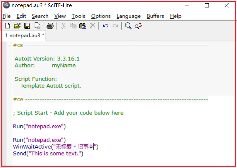Open the File menu

[x=7, y=16]
